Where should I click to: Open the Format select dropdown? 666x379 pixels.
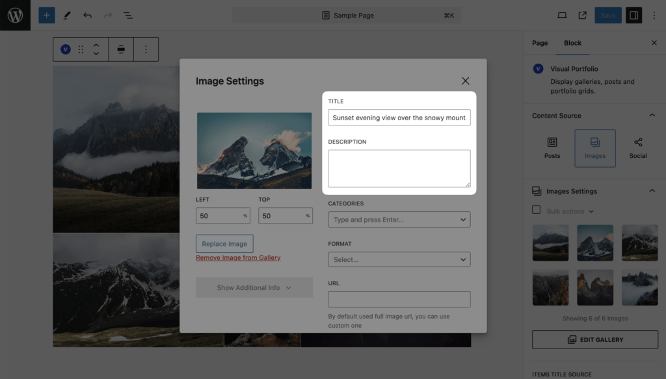coord(399,259)
